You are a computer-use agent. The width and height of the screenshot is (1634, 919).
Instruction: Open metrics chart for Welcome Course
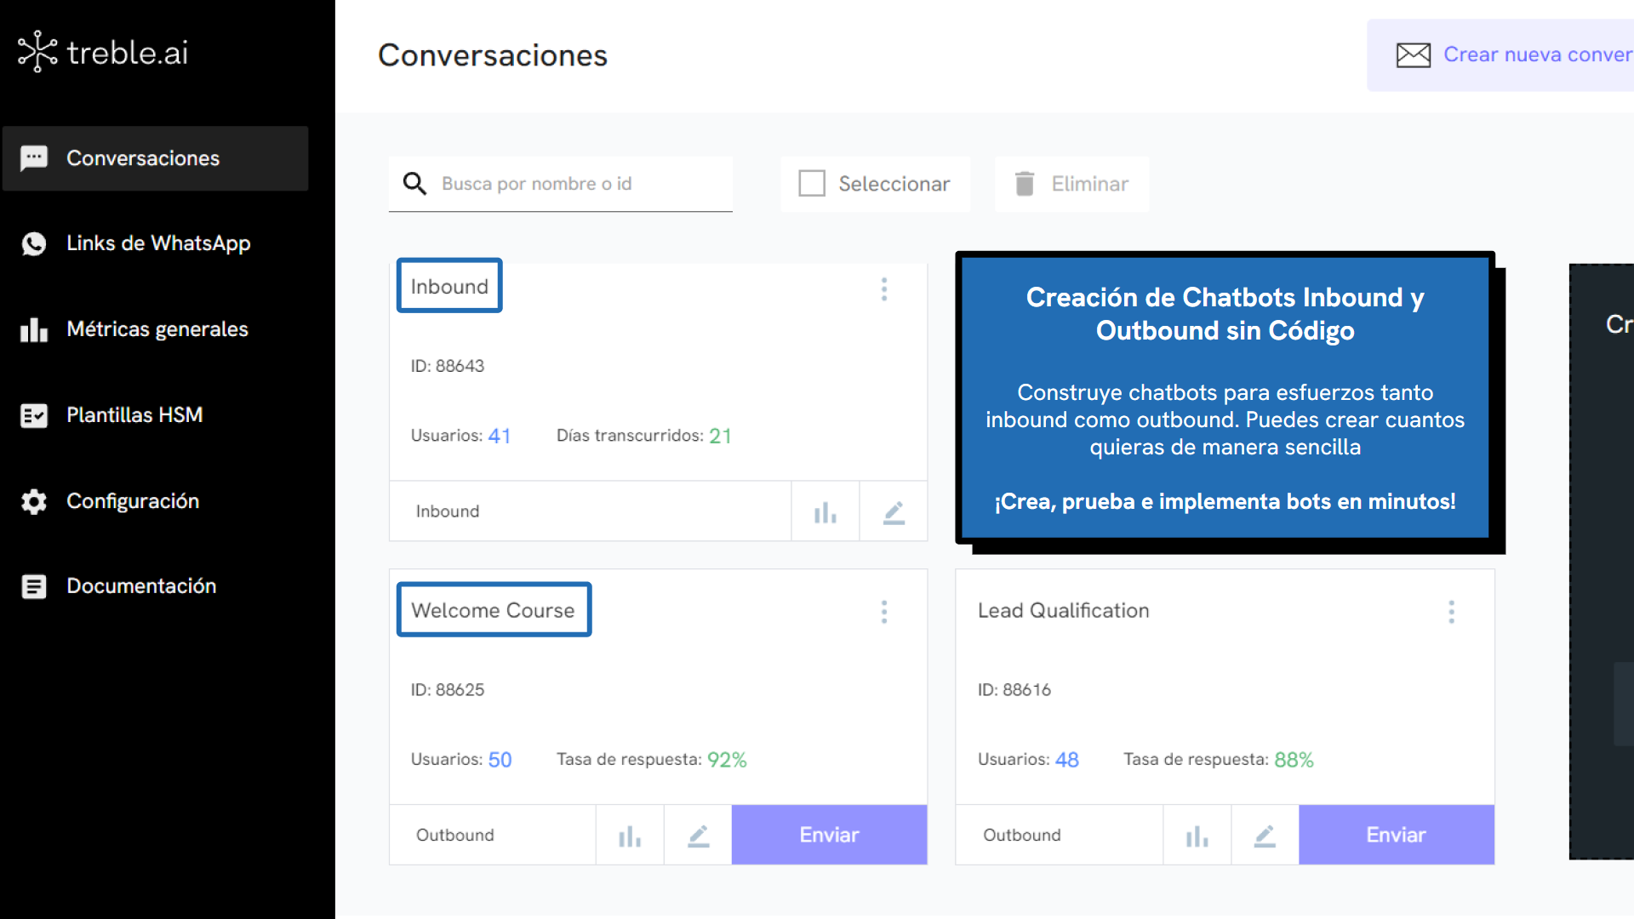630,836
